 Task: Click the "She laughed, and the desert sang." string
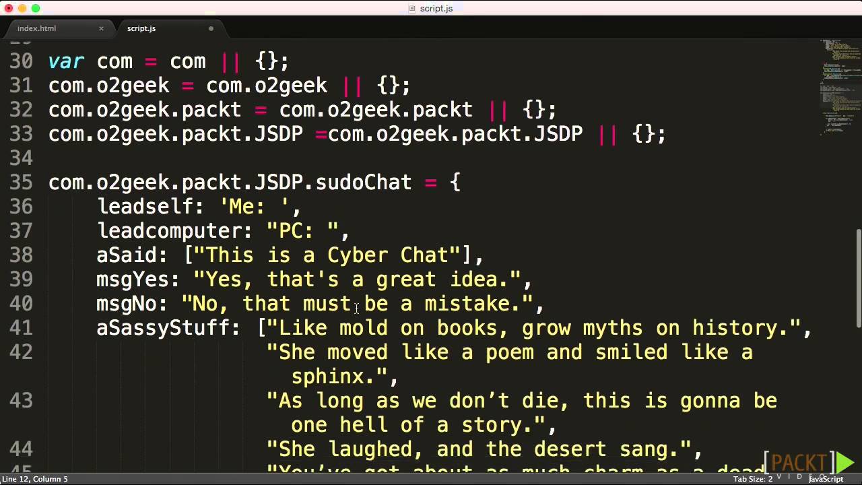[479, 449]
